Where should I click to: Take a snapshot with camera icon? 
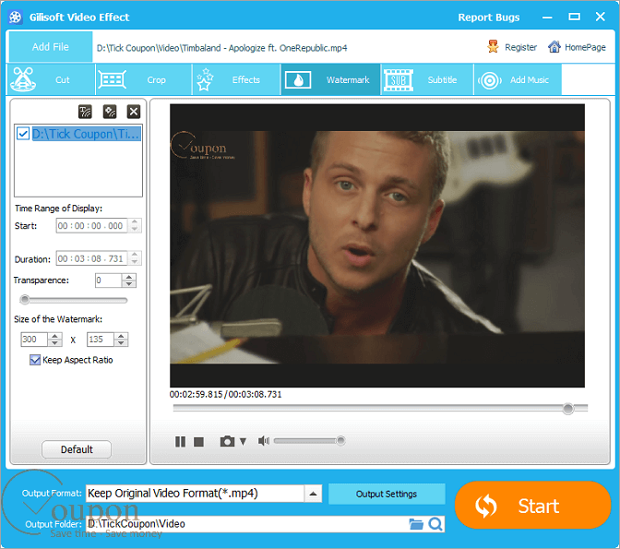[227, 441]
